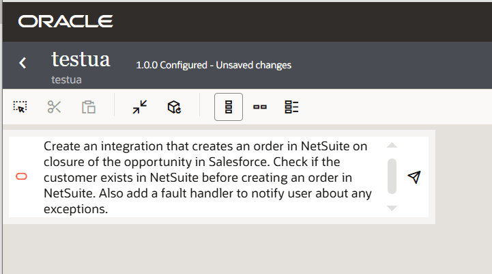Click the red Oracle pill icon in prompt
This screenshot has height=274, width=492.
point(21,176)
